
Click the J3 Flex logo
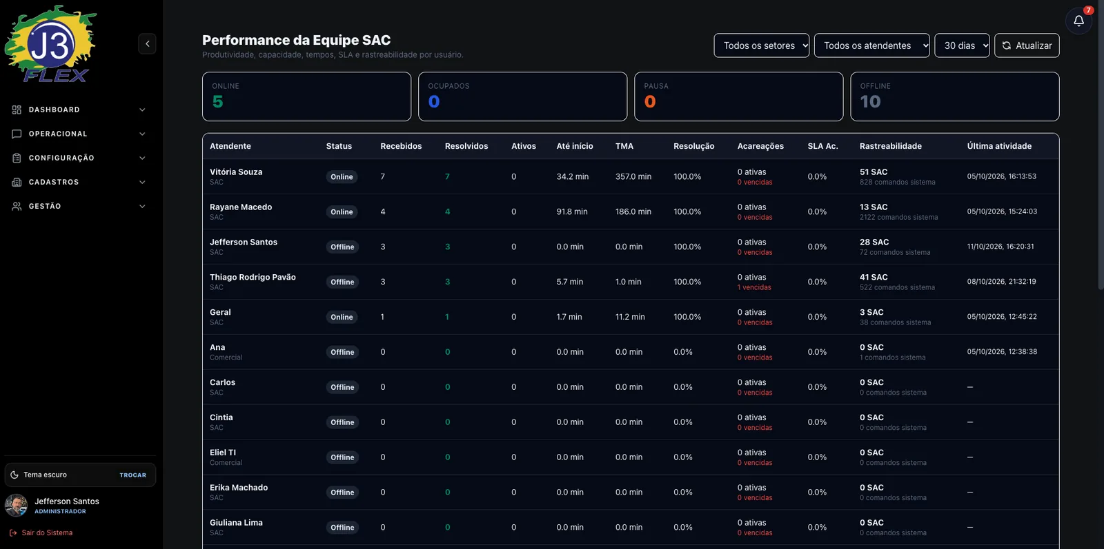click(50, 44)
